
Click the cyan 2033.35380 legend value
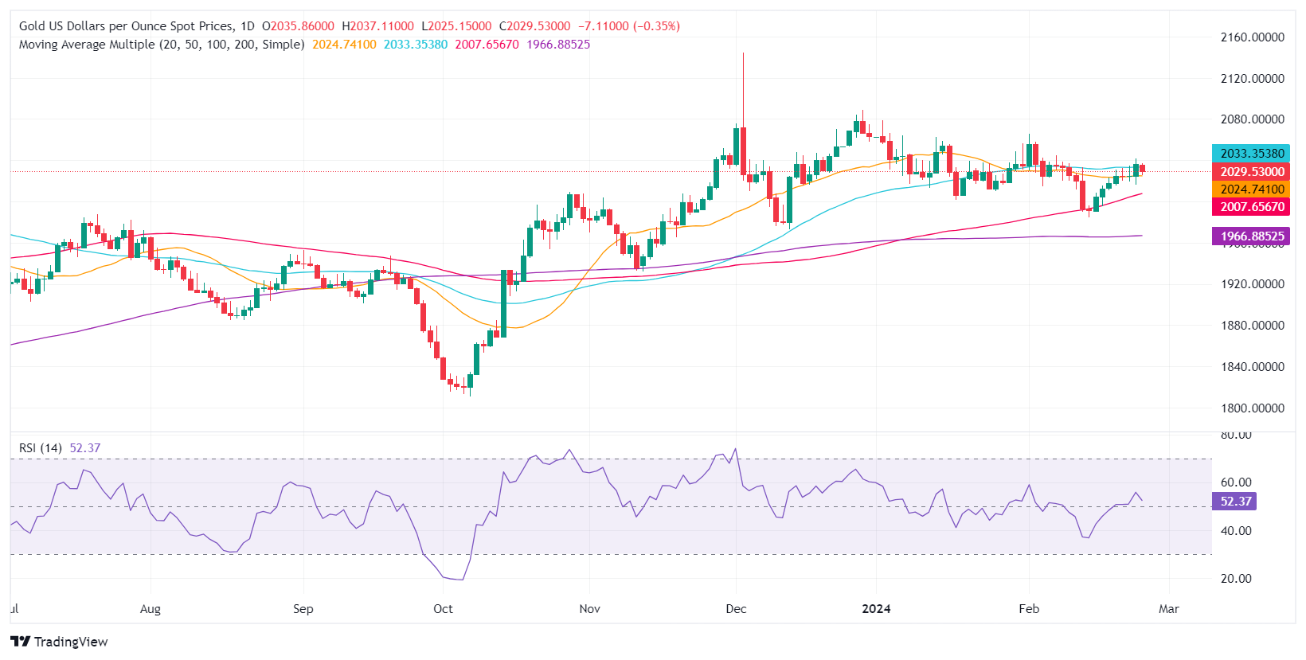coord(416,45)
